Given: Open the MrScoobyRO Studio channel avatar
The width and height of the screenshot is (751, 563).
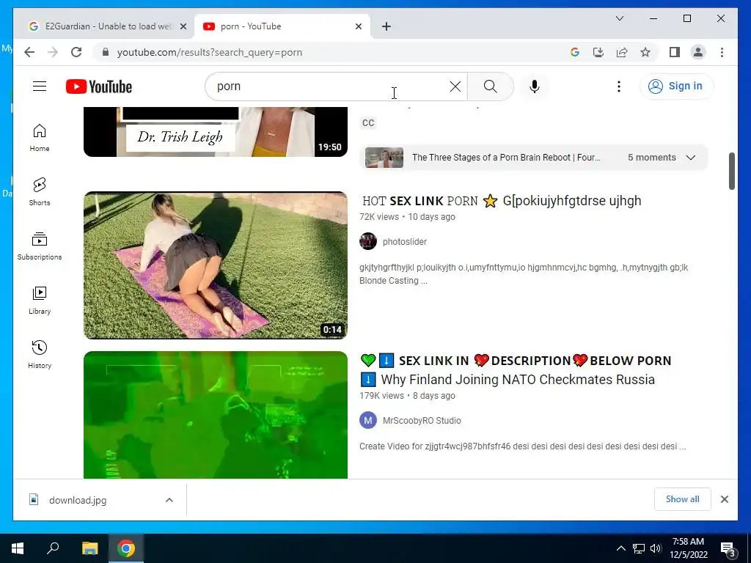Looking at the screenshot, I should (368, 420).
